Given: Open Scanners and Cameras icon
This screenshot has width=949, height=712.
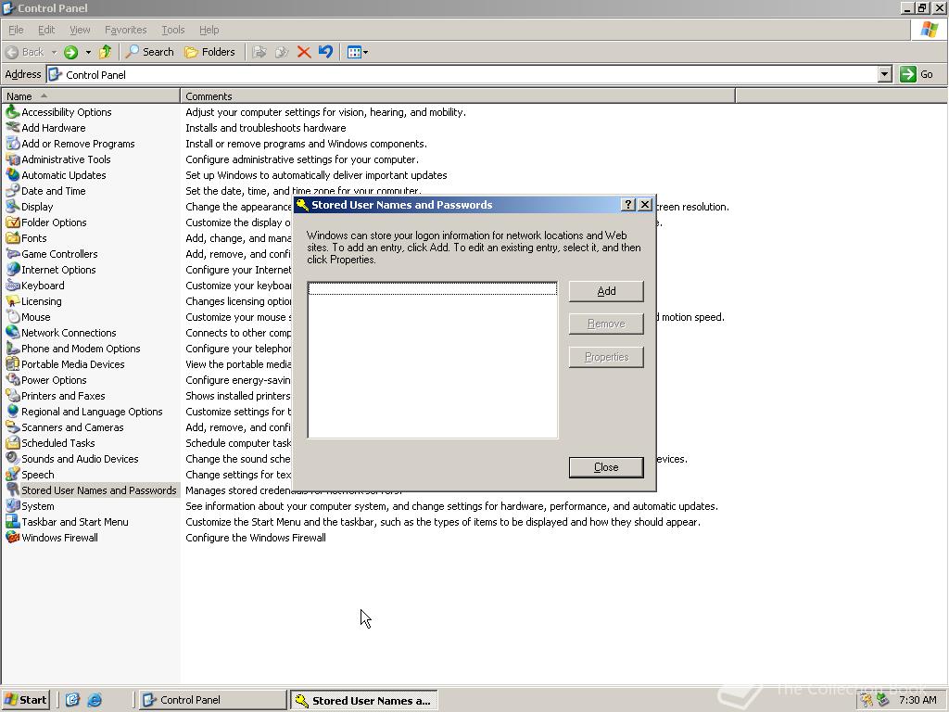Looking at the screenshot, I should tap(13, 426).
